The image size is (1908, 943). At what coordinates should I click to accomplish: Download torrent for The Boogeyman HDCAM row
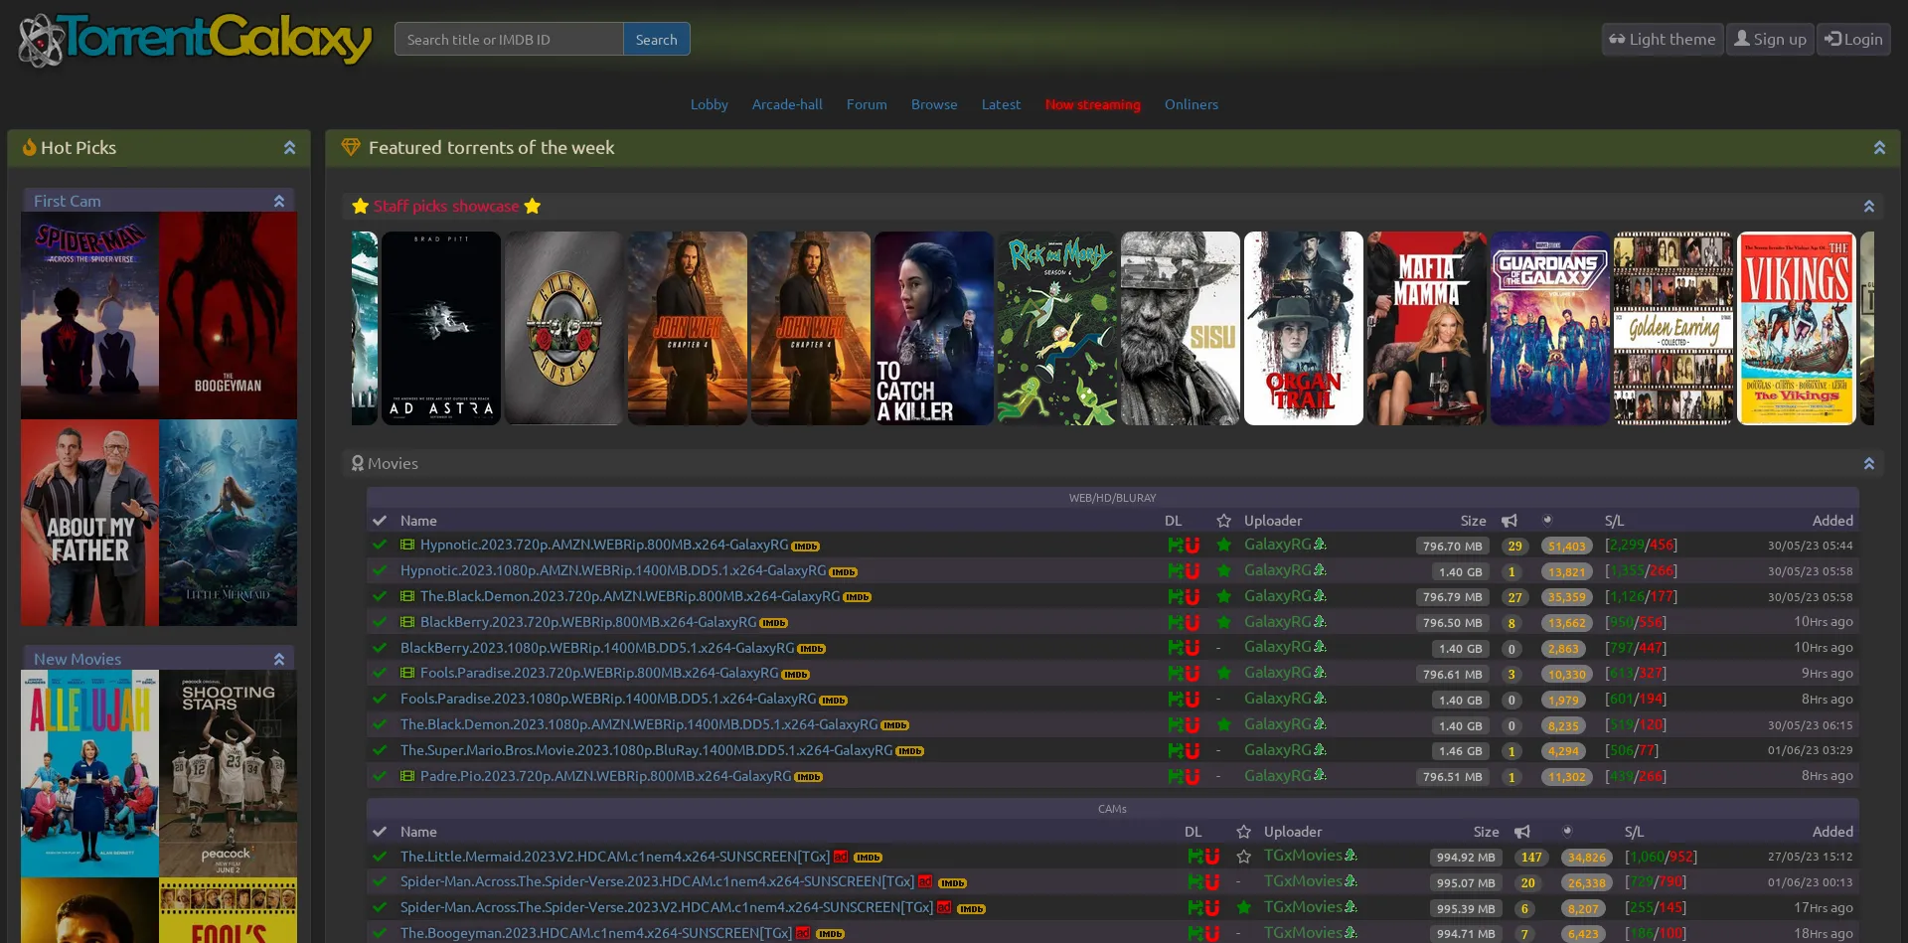coord(1194,934)
